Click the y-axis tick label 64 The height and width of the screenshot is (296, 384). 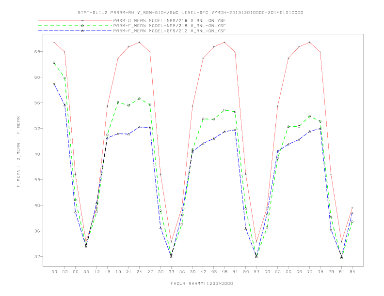pos(37,52)
